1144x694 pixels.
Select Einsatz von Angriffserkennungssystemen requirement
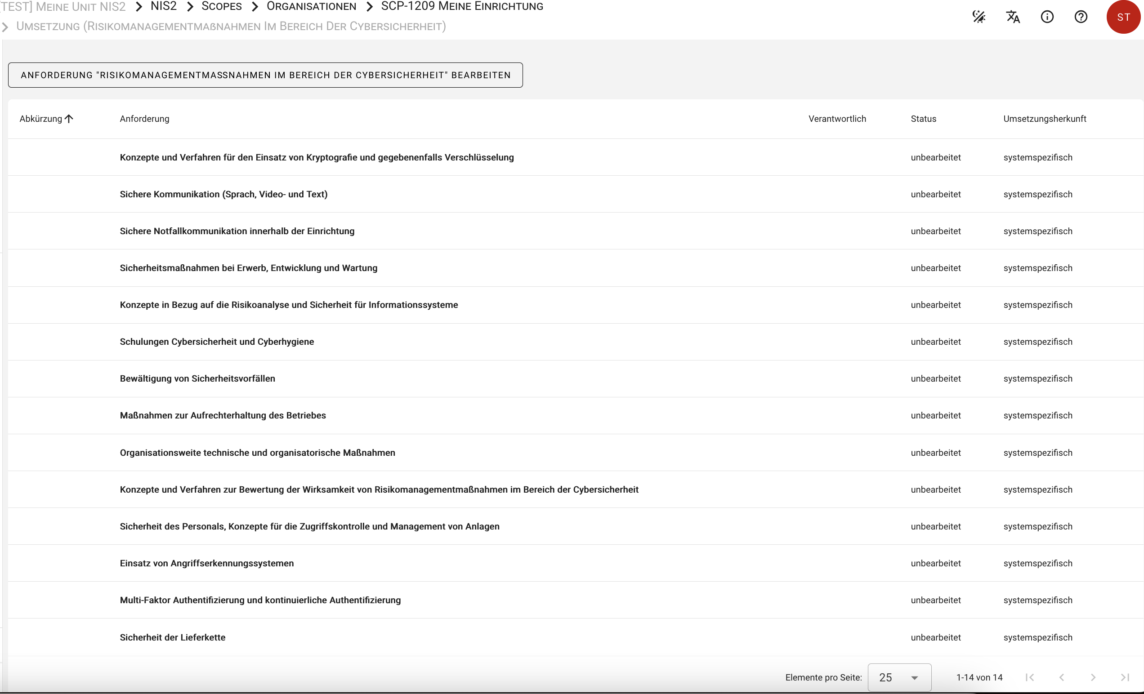pos(206,563)
